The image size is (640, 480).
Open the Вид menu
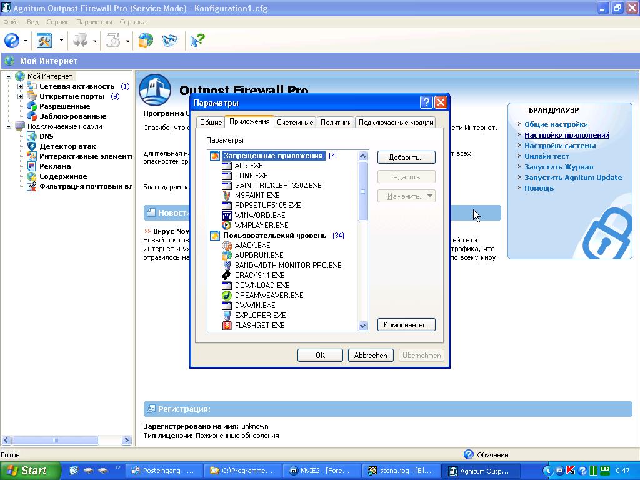[x=32, y=22]
